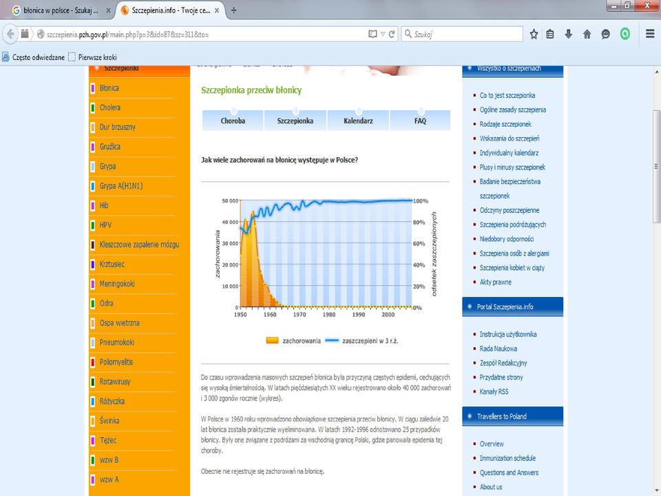Click the green circular extension icon

[x=625, y=34]
